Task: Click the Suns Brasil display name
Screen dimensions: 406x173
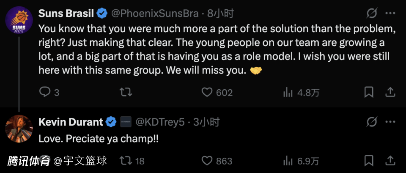Action: [x=66, y=14]
